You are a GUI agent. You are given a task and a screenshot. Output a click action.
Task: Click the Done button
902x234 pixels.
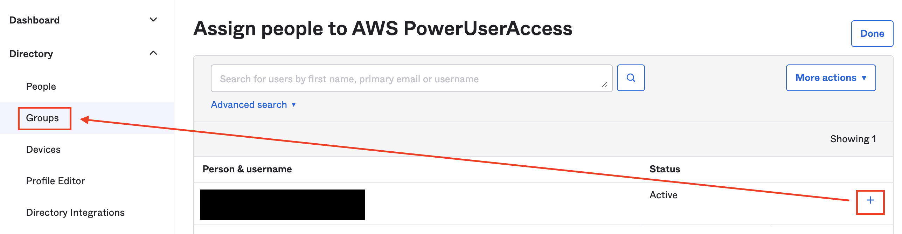[x=872, y=34]
